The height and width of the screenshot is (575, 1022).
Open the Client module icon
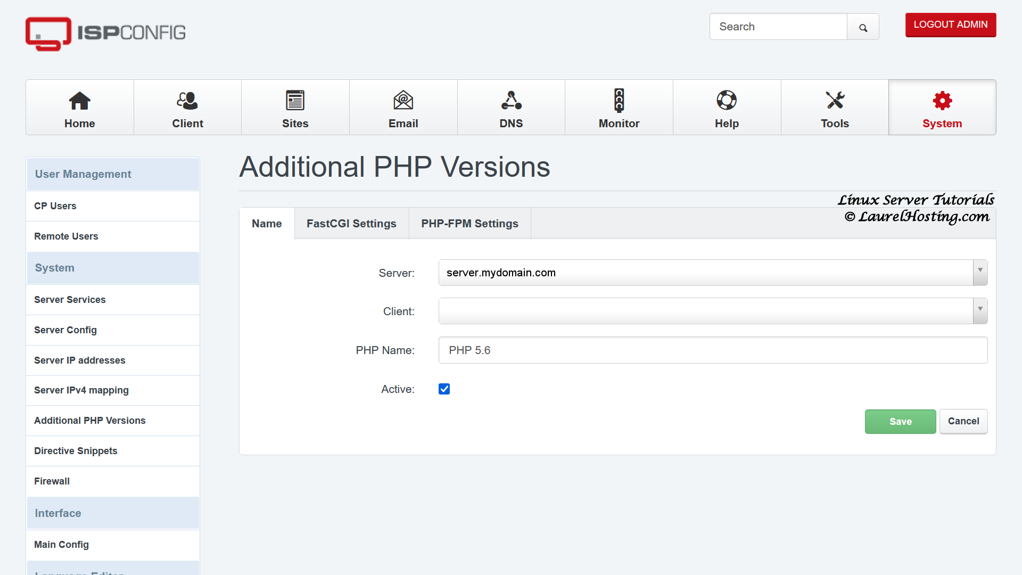point(187,101)
